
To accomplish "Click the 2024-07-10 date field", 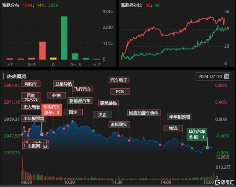I will pos(213,77).
